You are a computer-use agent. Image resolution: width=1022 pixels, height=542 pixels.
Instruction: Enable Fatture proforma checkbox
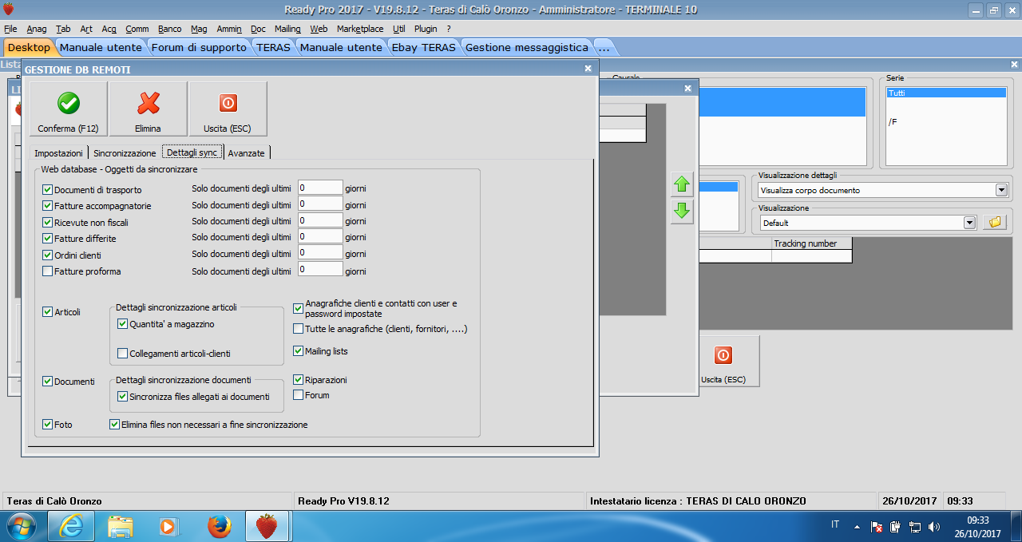click(48, 271)
